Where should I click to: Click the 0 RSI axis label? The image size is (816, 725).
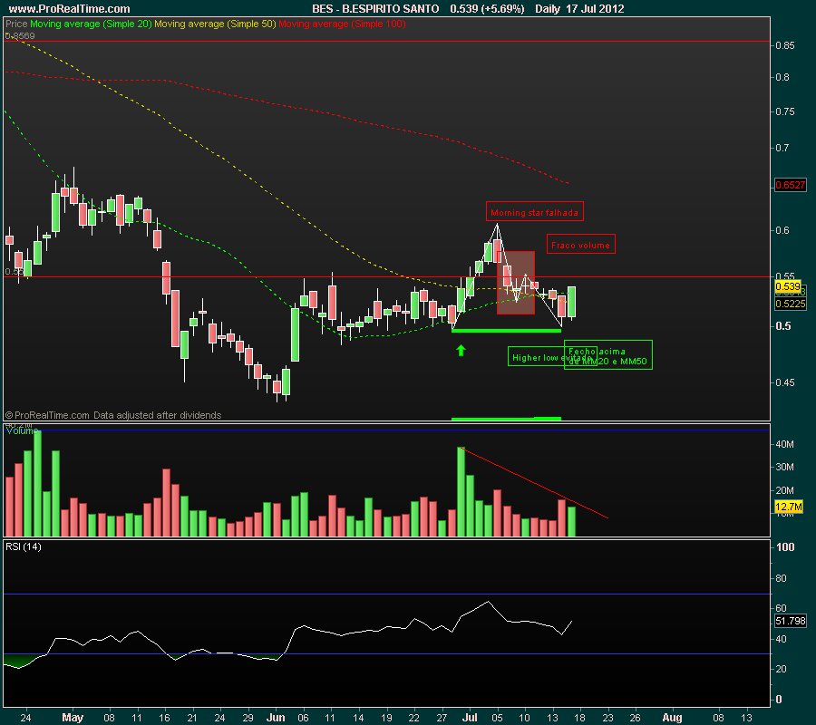click(779, 700)
